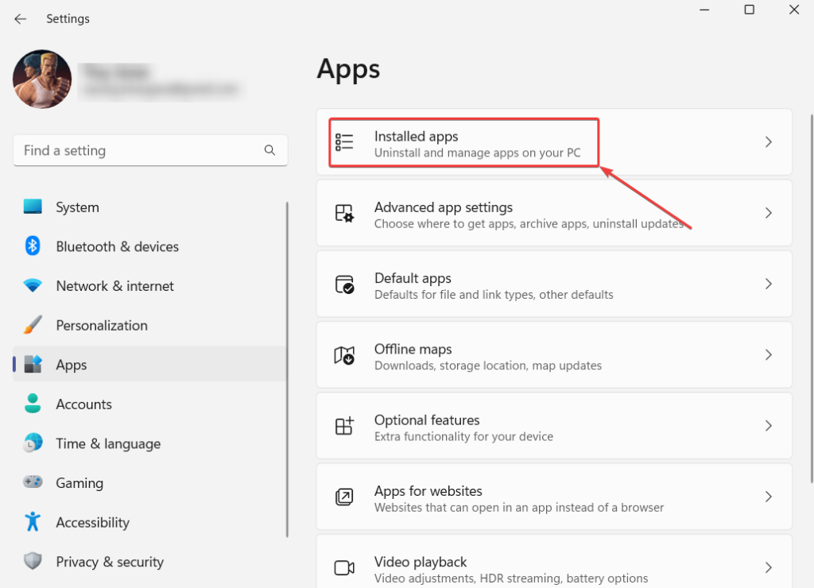814x588 pixels.
Task: Click the Network Wi-Fi icon in sidebar
Action: click(x=33, y=285)
